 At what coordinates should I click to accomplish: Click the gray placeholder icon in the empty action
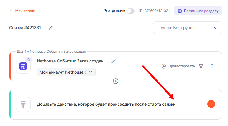click(23, 104)
